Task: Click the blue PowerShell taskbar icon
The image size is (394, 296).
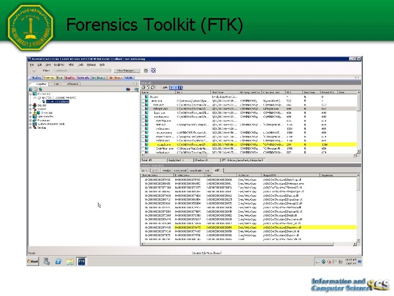Action: [x=59, y=262]
